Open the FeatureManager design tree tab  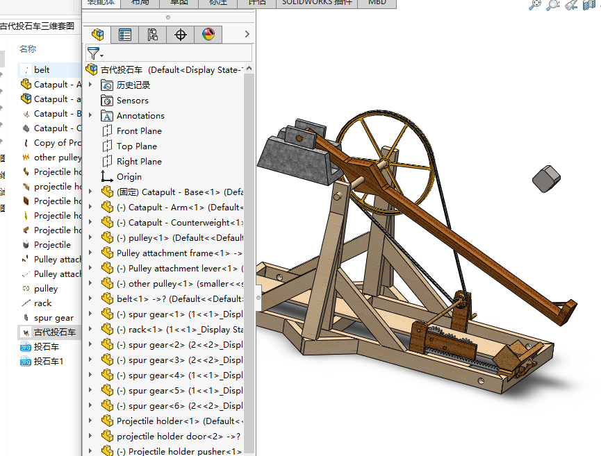coord(97,34)
